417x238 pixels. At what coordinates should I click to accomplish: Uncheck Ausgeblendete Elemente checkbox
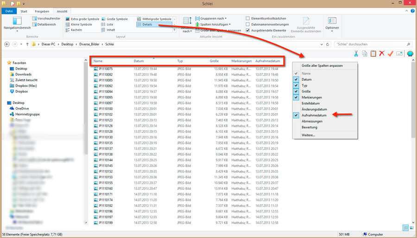tap(248, 31)
